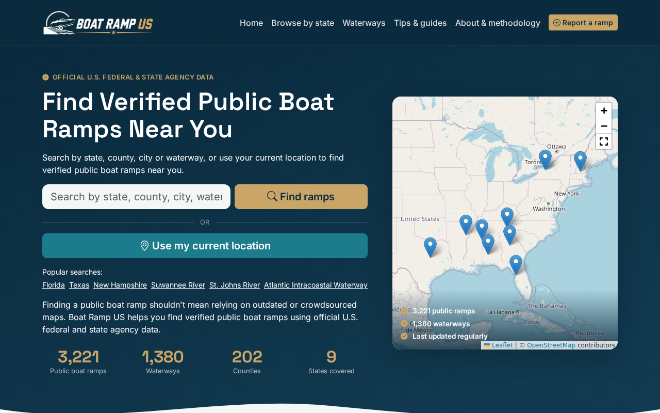This screenshot has height=413, width=660.
Task: Select the map marker in Florida
Action: coord(516,264)
